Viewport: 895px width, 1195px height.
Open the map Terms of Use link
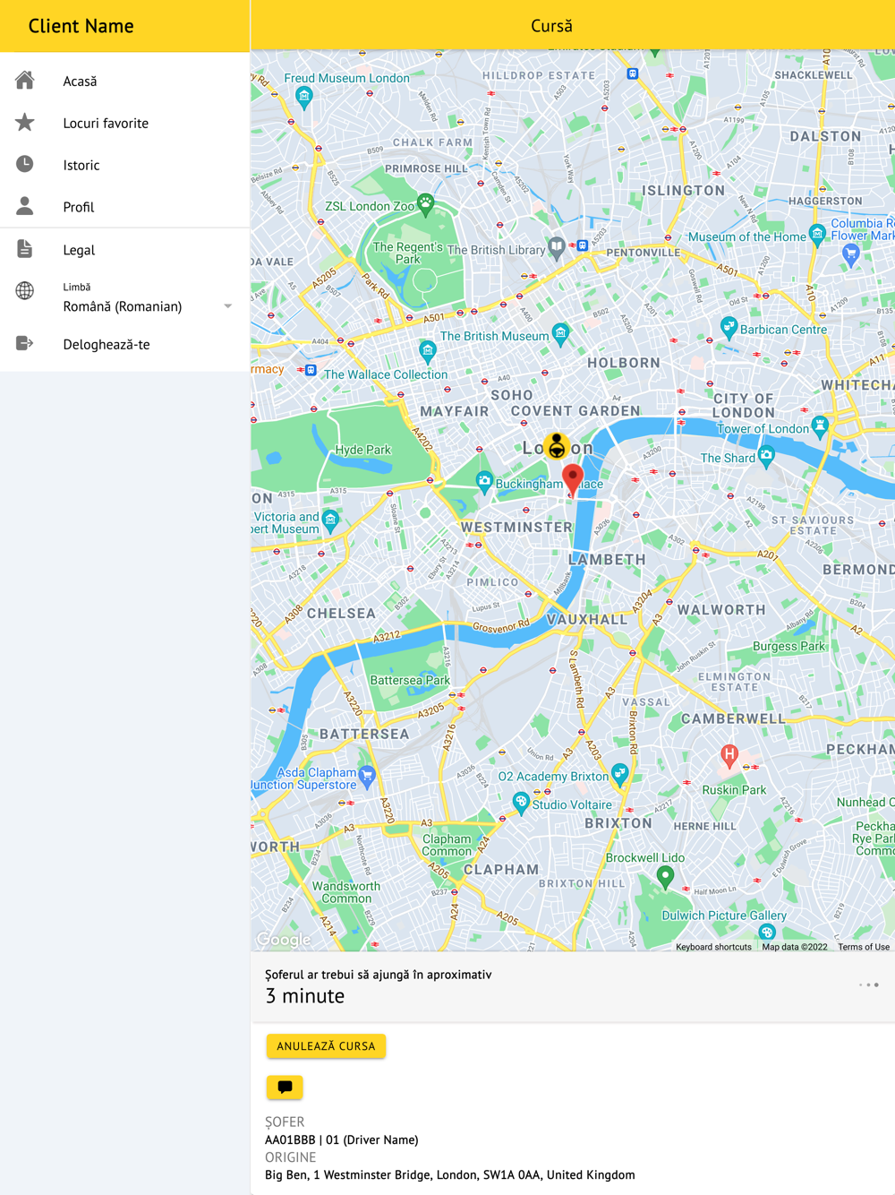click(864, 947)
